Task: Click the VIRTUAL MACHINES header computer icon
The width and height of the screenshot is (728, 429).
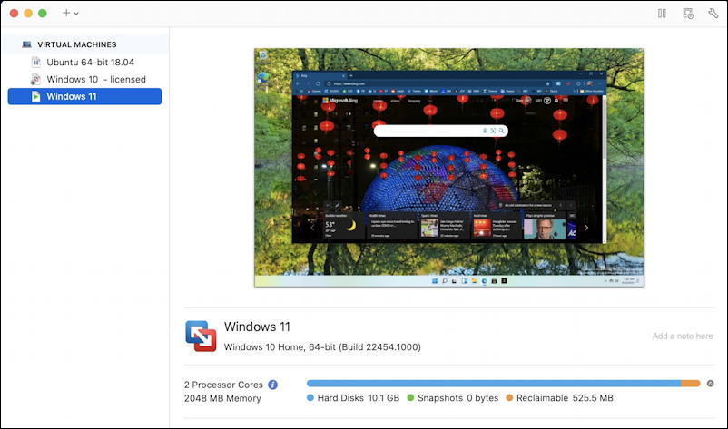Action: (x=27, y=44)
